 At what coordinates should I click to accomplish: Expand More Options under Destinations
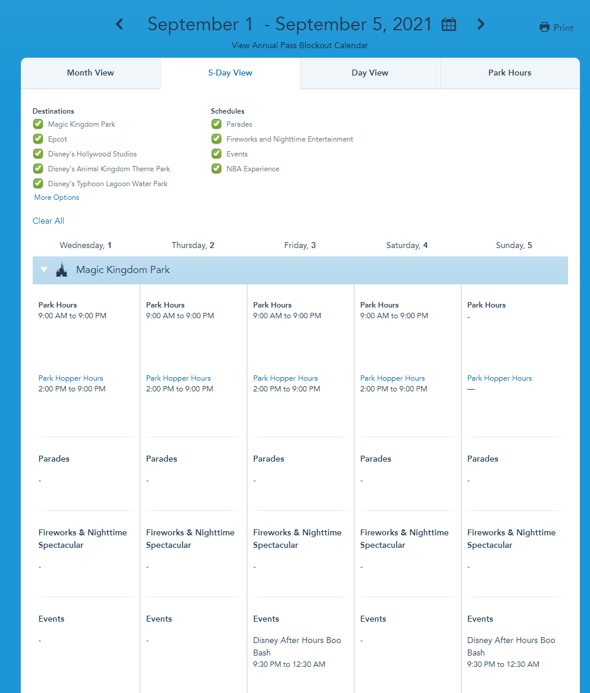tap(57, 197)
